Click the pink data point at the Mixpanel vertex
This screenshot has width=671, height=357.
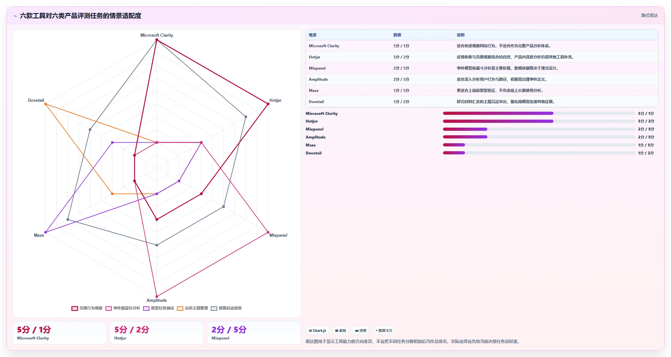tap(268, 232)
